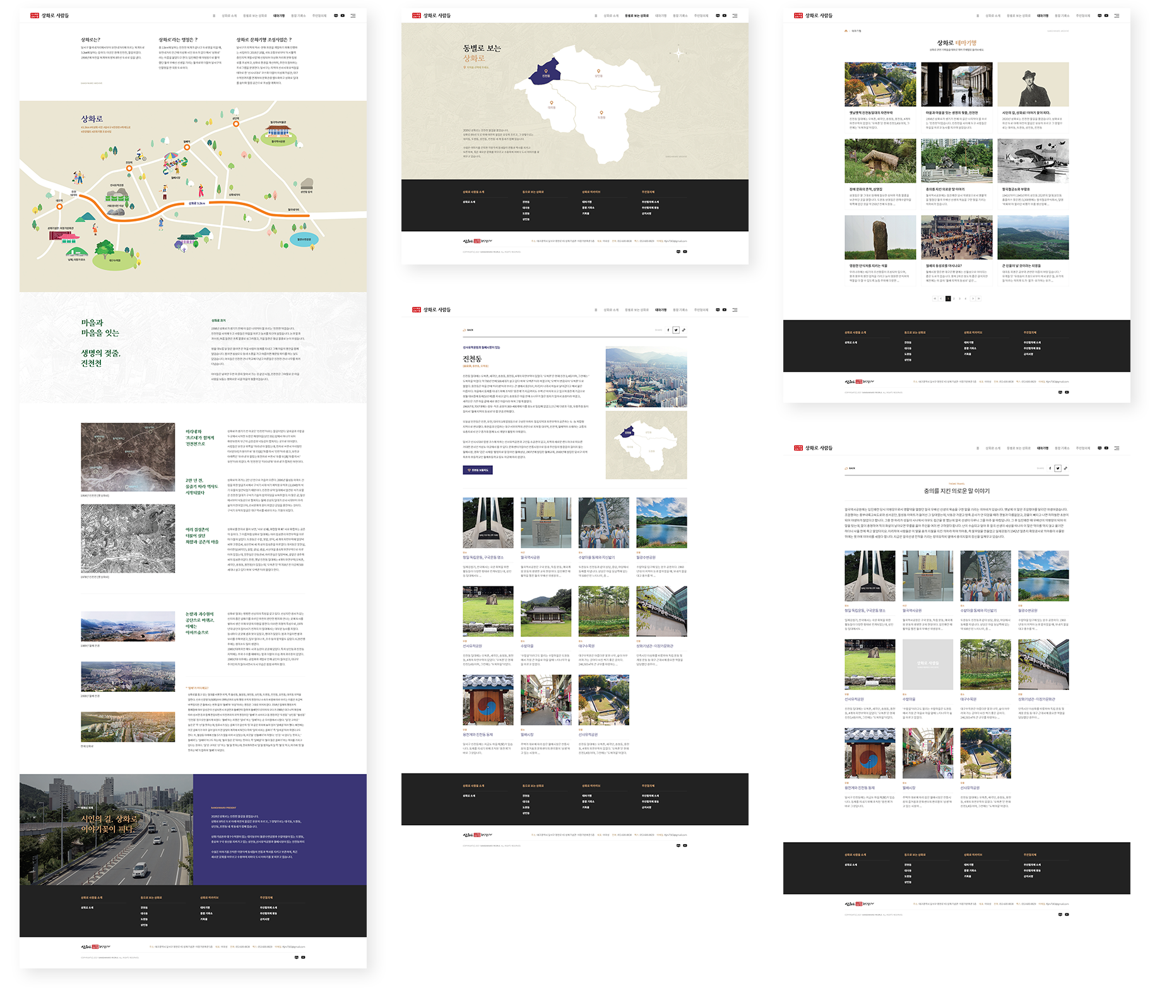This screenshot has height=988, width=1150.
Task: Go to last page in 테마기행 pagination
Action: [x=979, y=299]
